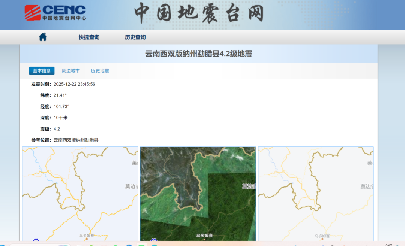Click 乌多姆赛 label on satellite map
The height and width of the screenshot is (246, 405).
(x=204, y=236)
